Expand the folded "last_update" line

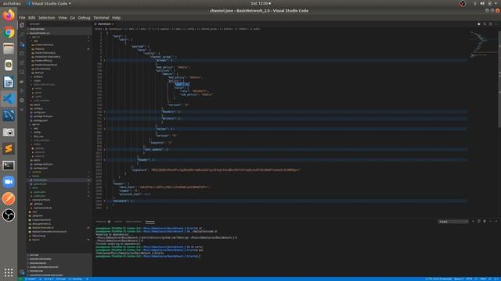105,149
